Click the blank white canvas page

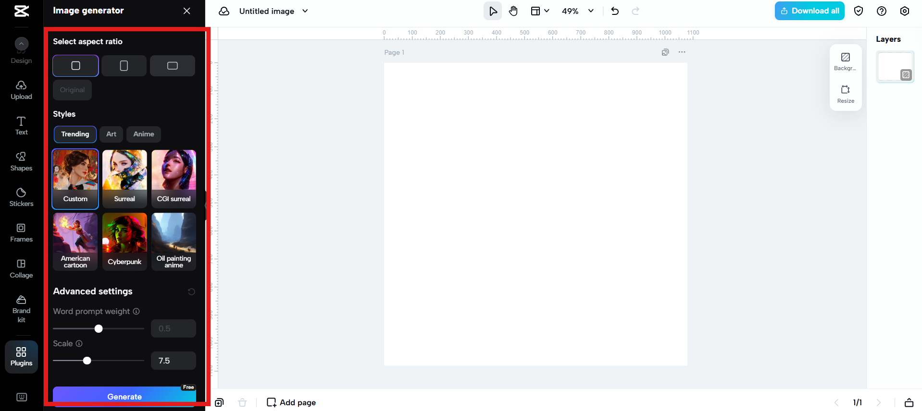coord(536,214)
